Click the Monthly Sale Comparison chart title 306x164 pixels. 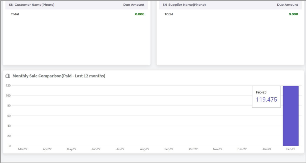59,76
